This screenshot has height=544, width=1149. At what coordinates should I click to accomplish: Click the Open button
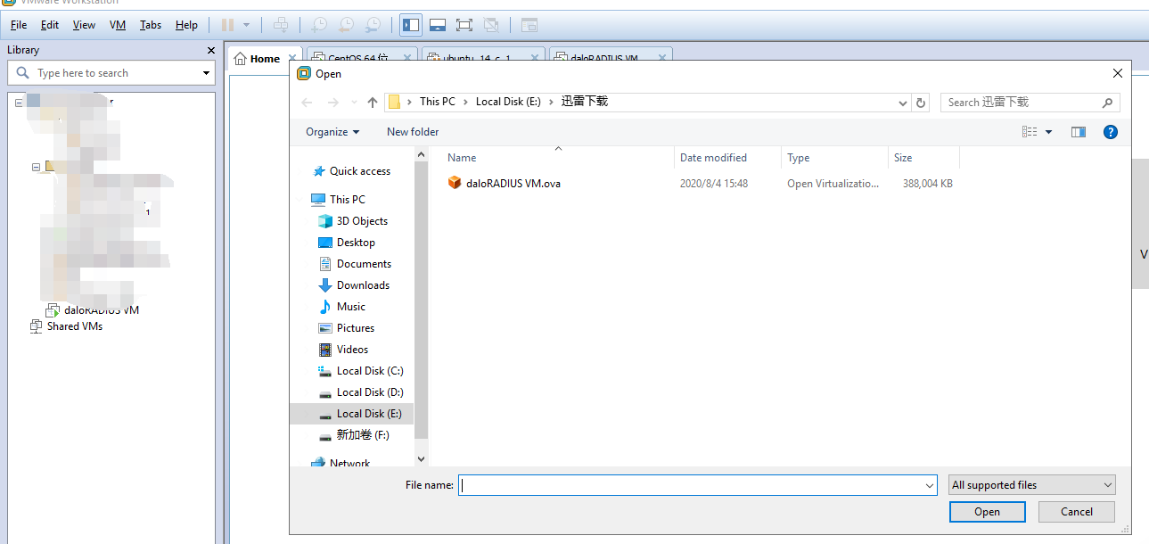click(x=987, y=512)
